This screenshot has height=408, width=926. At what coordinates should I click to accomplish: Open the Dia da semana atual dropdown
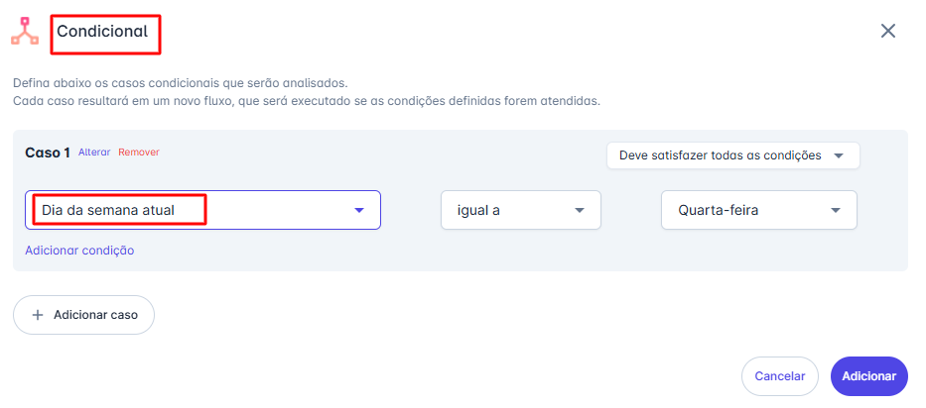(x=202, y=210)
